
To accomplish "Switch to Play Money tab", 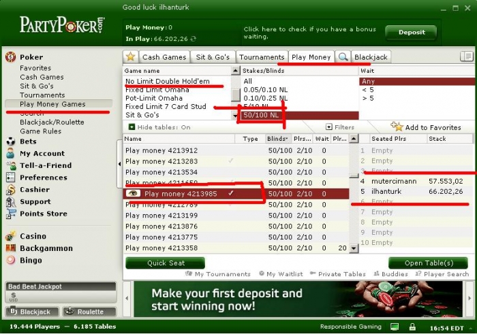I will tap(311, 57).
